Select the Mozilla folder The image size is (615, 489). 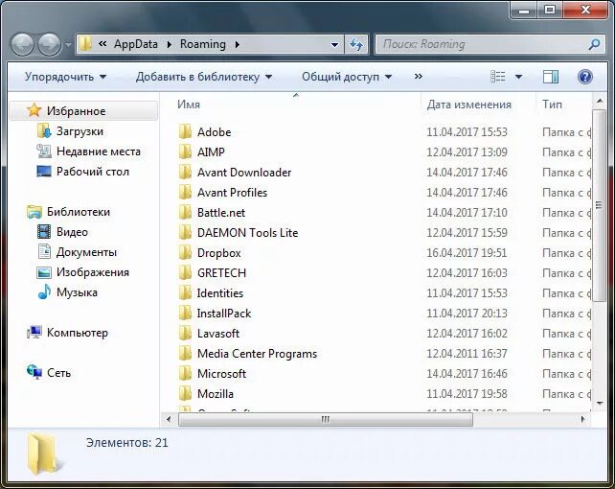pyautogui.click(x=216, y=393)
